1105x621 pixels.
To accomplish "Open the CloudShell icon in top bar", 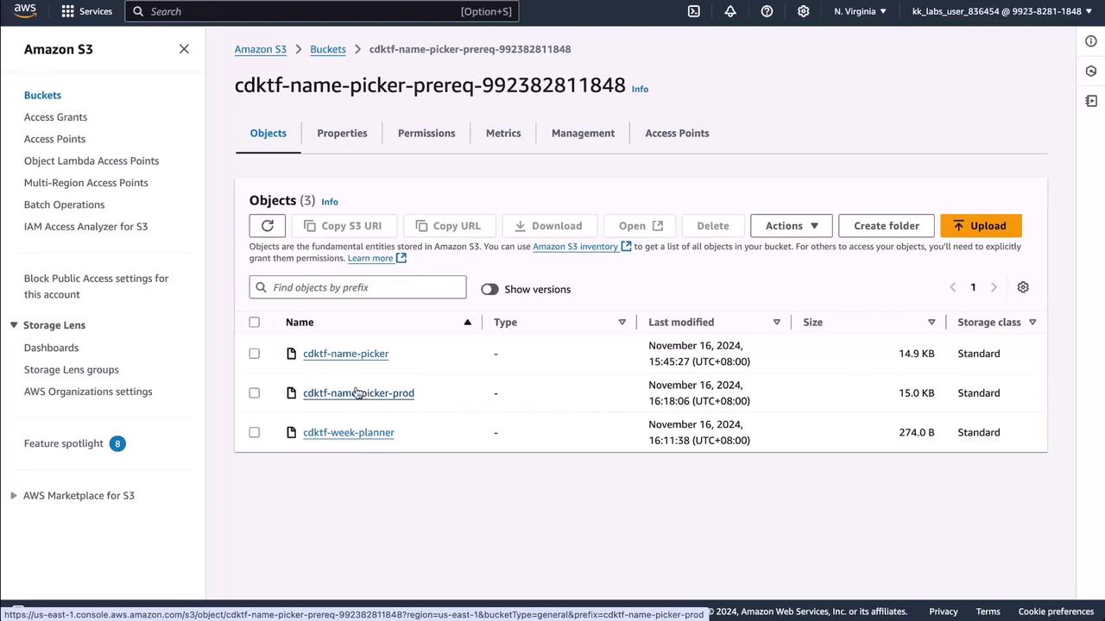I will (x=694, y=11).
